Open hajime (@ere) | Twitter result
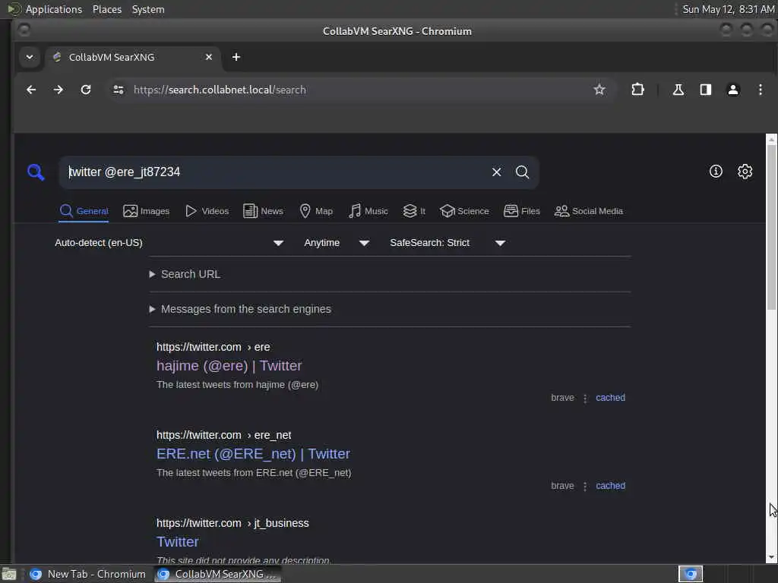This screenshot has width=778, height=583. click(229, 366)
